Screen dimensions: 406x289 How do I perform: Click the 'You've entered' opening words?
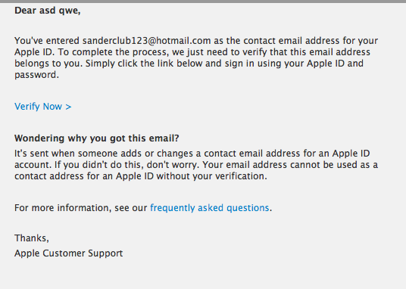click(x=47, y=41)
